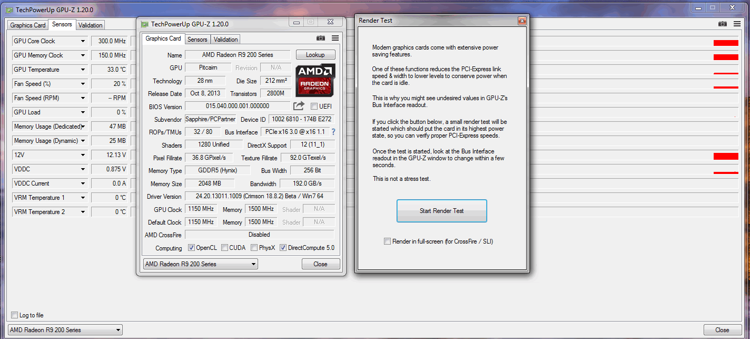Screen dimensions: 750x339
Task: Click the BIOS export share arrow icon
Action: 299,106
